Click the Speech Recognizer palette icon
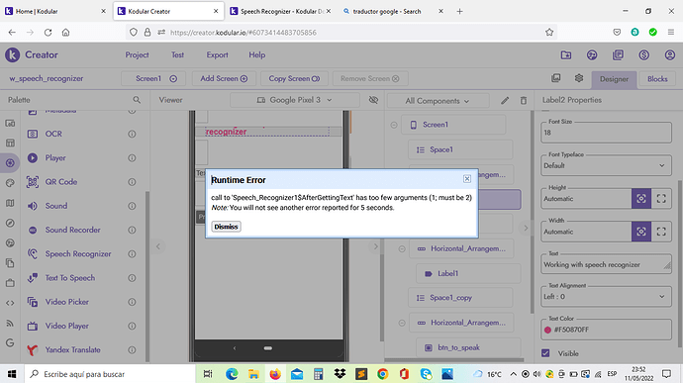This screenshot has width=683, height=383. tap(33, 253)
